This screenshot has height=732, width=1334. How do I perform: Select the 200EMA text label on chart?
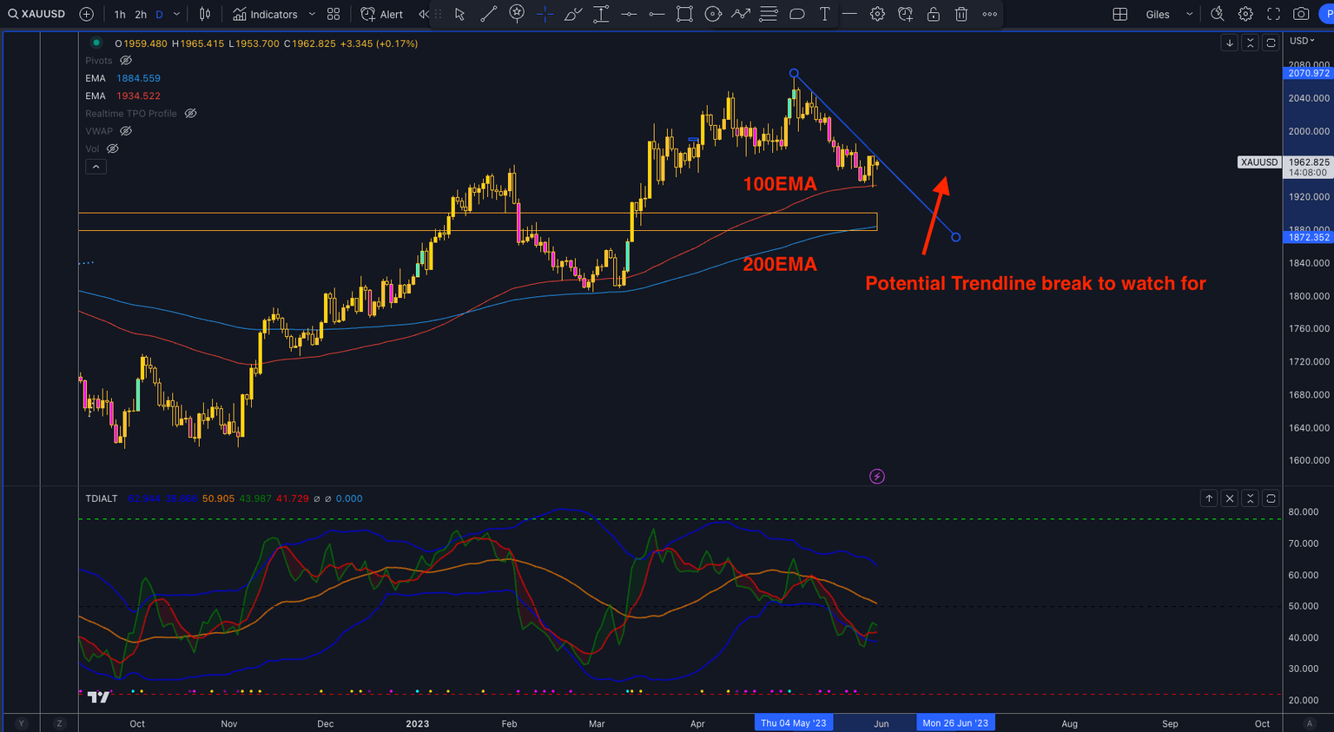click(780, 264)
